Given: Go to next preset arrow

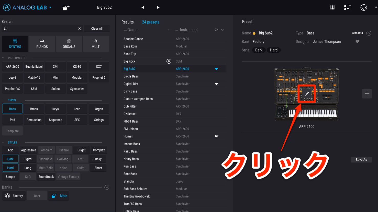Looking at the screenshot, I should [x=158, y=7].
